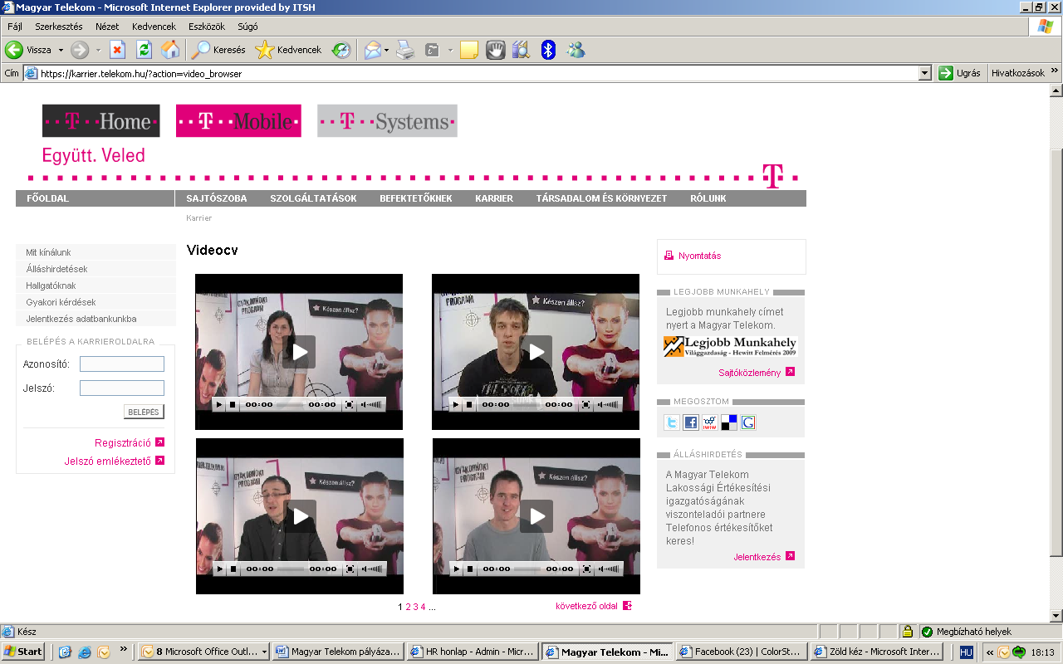Viewport: 1063px width, 664px height.
Task: Click Jelszó emlékeztető link
Action: pyautogui.click(x=108, y=461)
